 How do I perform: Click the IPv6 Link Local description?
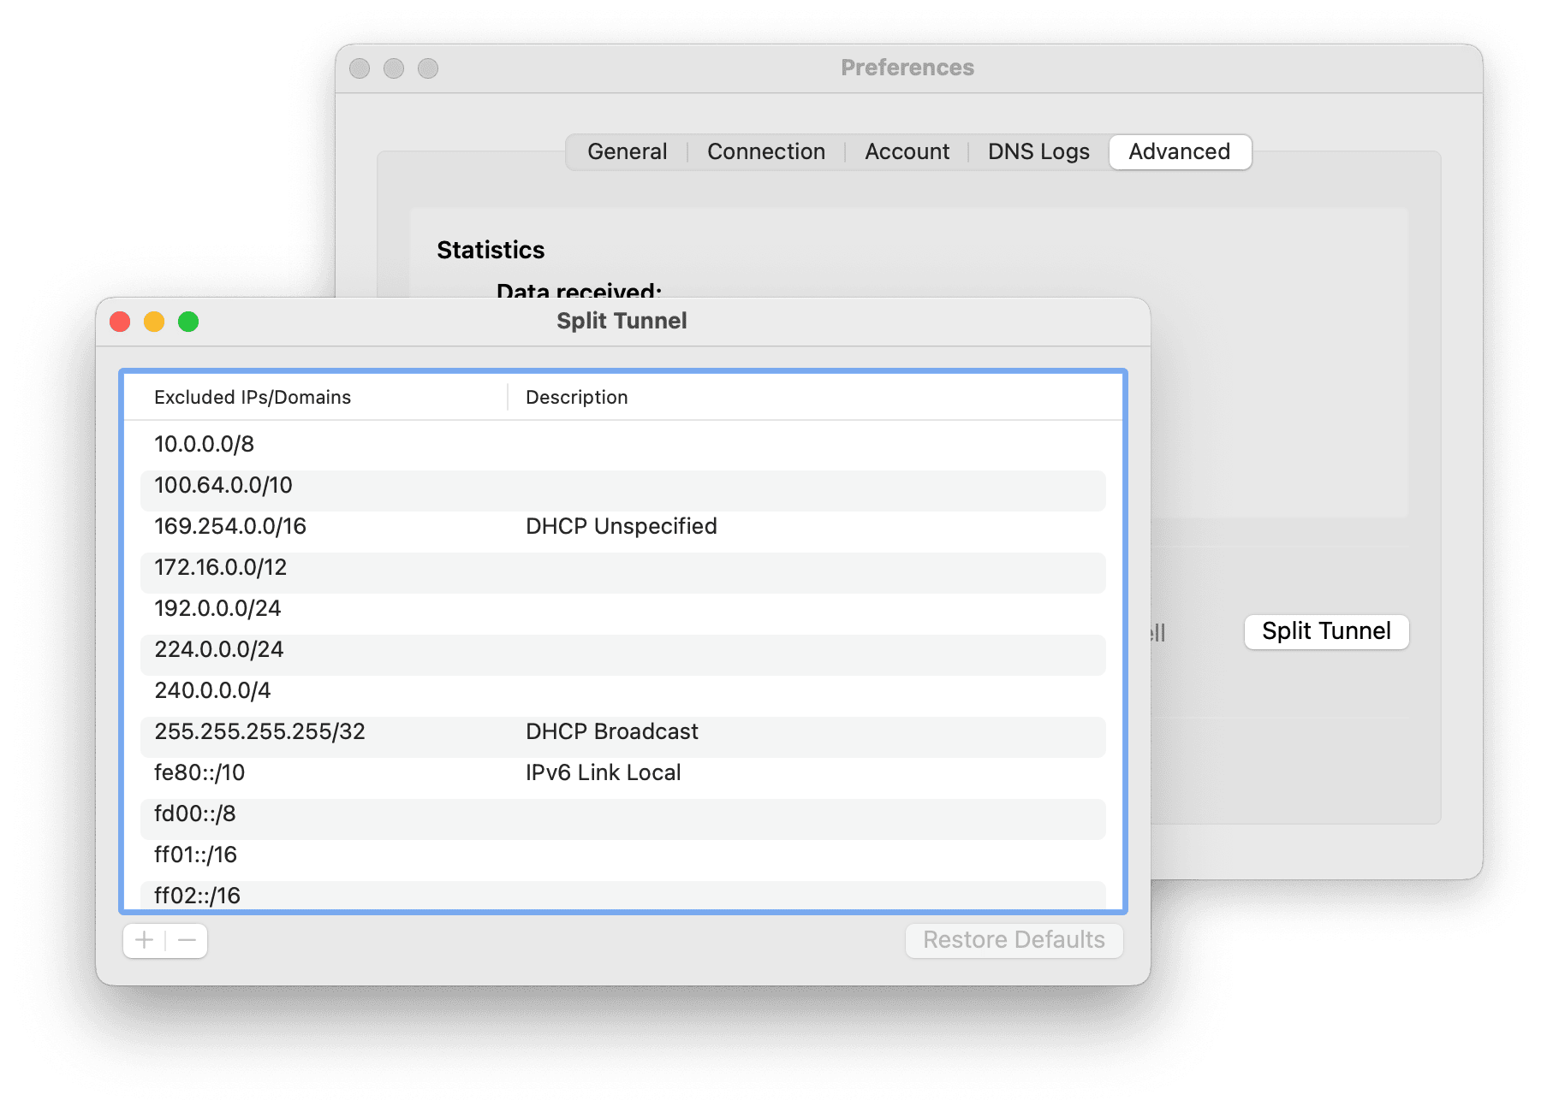coord(604,772)
